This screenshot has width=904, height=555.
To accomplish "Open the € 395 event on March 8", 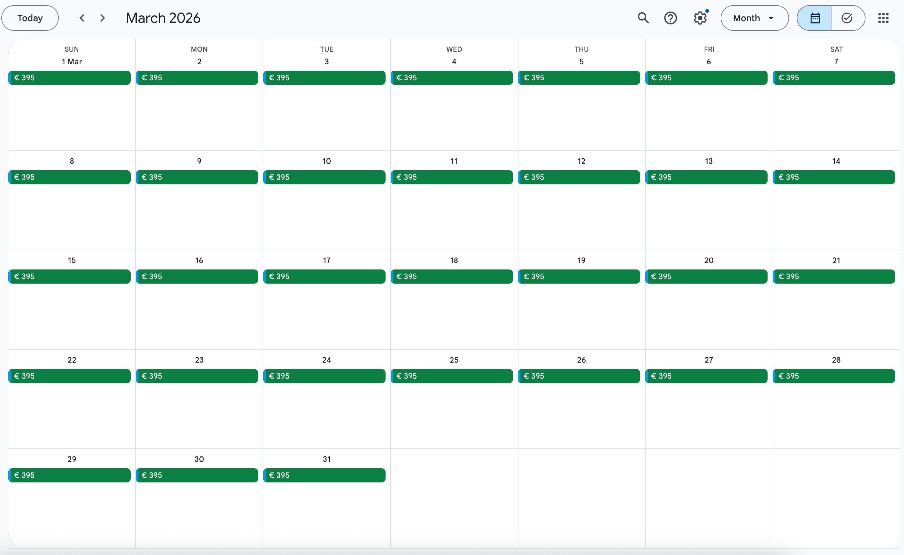I will click(x=69, y=177).
